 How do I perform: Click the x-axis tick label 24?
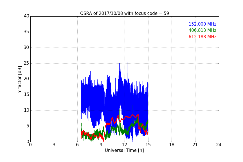(x=219, y=145)
